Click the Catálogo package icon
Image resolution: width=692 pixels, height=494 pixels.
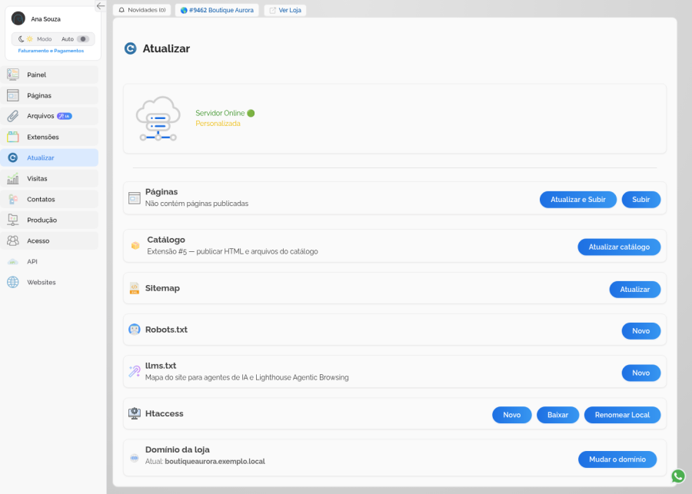(x=135, y=246)
